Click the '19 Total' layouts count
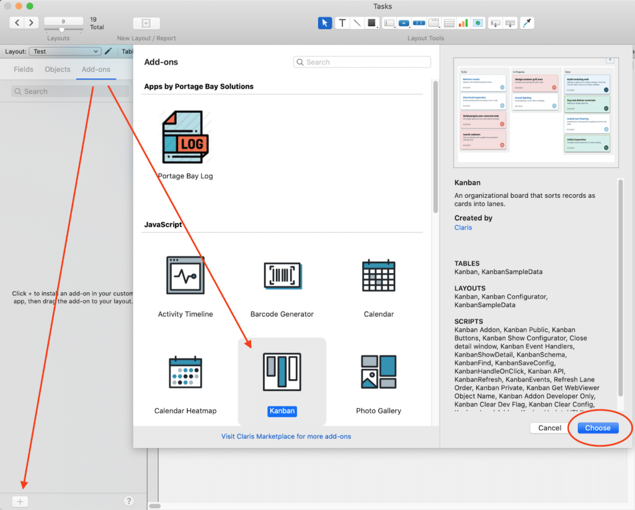 click(97, 23)
